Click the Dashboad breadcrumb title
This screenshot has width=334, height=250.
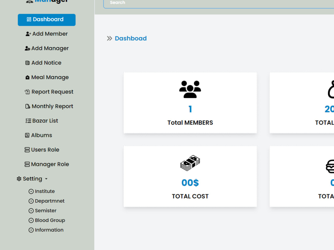pyautogui.click(x=131, y=38)
